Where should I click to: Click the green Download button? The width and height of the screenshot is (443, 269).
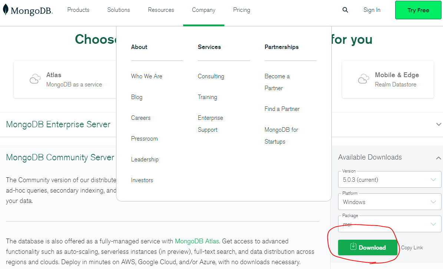coord(368,247)
